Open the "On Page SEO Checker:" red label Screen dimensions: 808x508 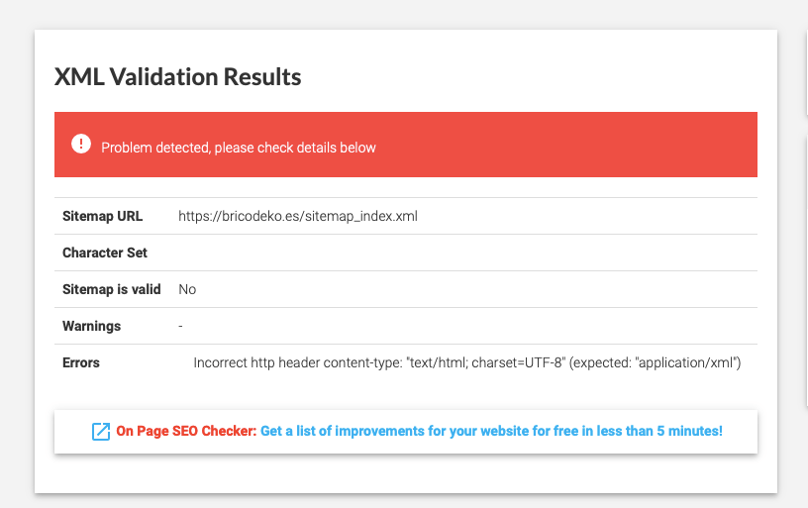tap(186, 431)
